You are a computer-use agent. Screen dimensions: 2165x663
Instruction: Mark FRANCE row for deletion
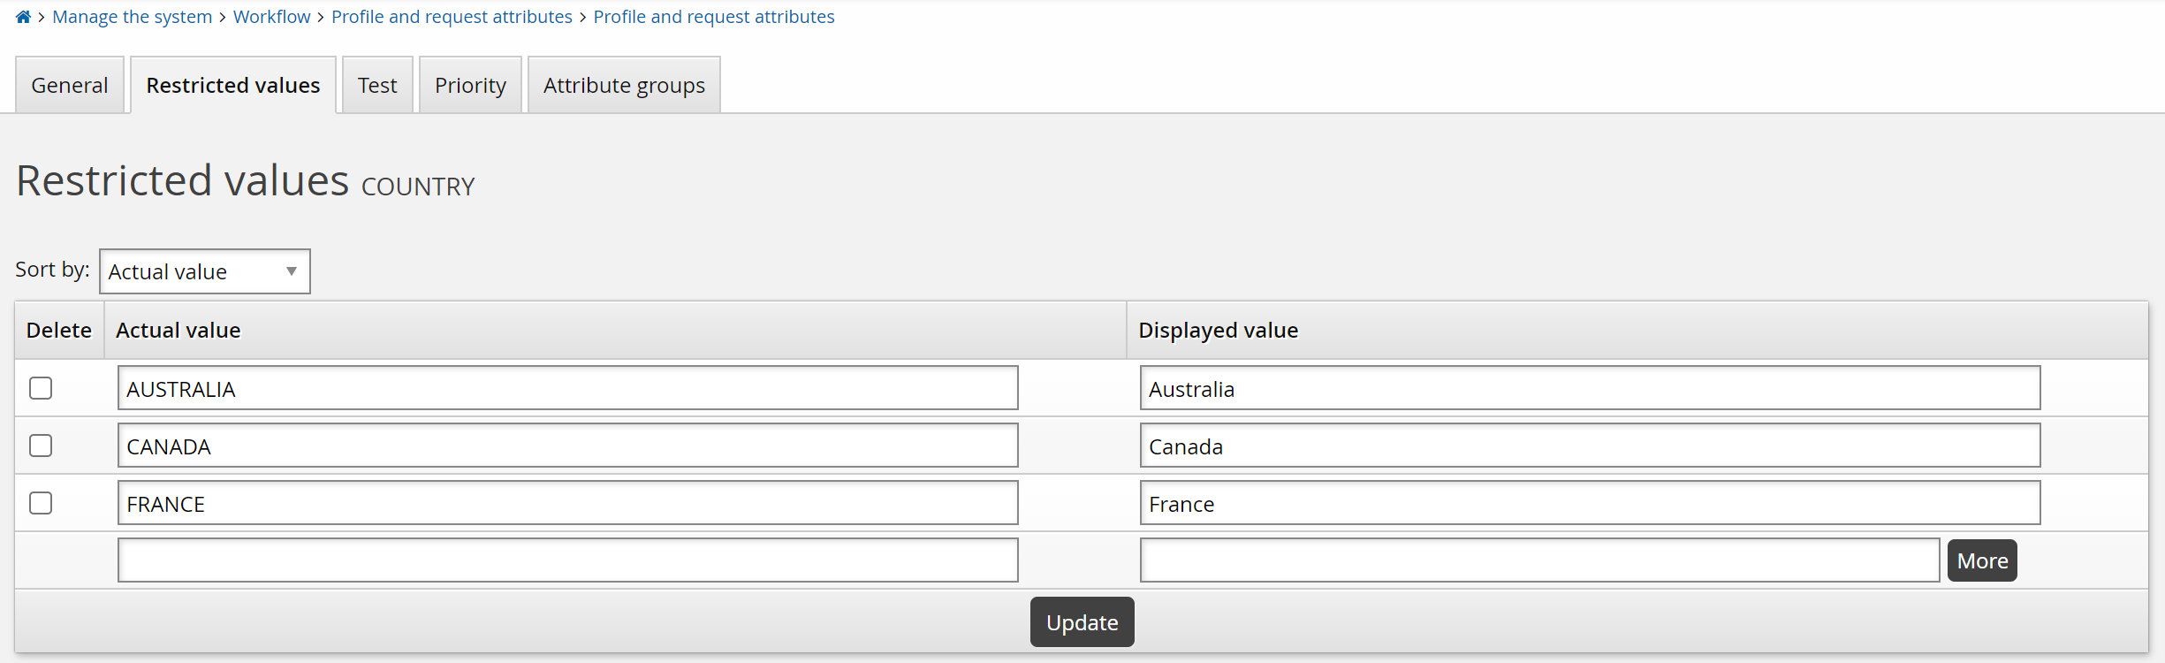point(41,503)
